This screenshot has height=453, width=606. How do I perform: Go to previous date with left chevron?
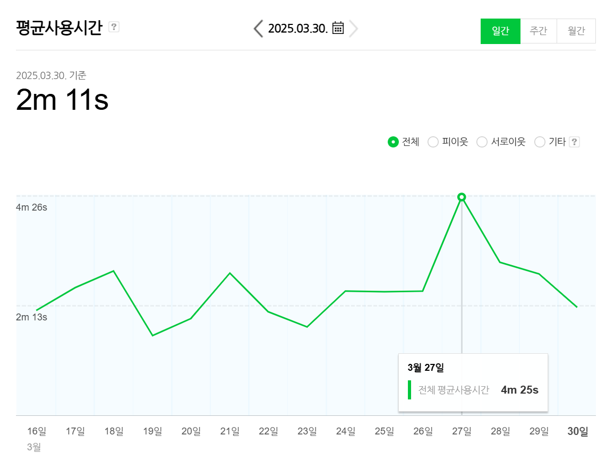[259, 29]
